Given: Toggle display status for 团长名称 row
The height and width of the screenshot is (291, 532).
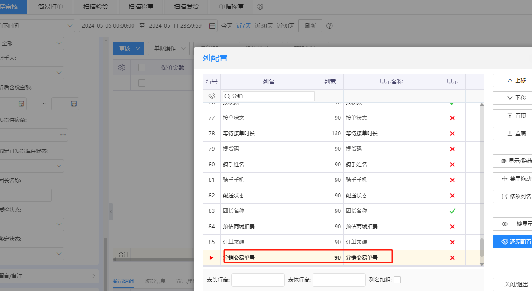Looking at the screenshot, I should (452, 211).
